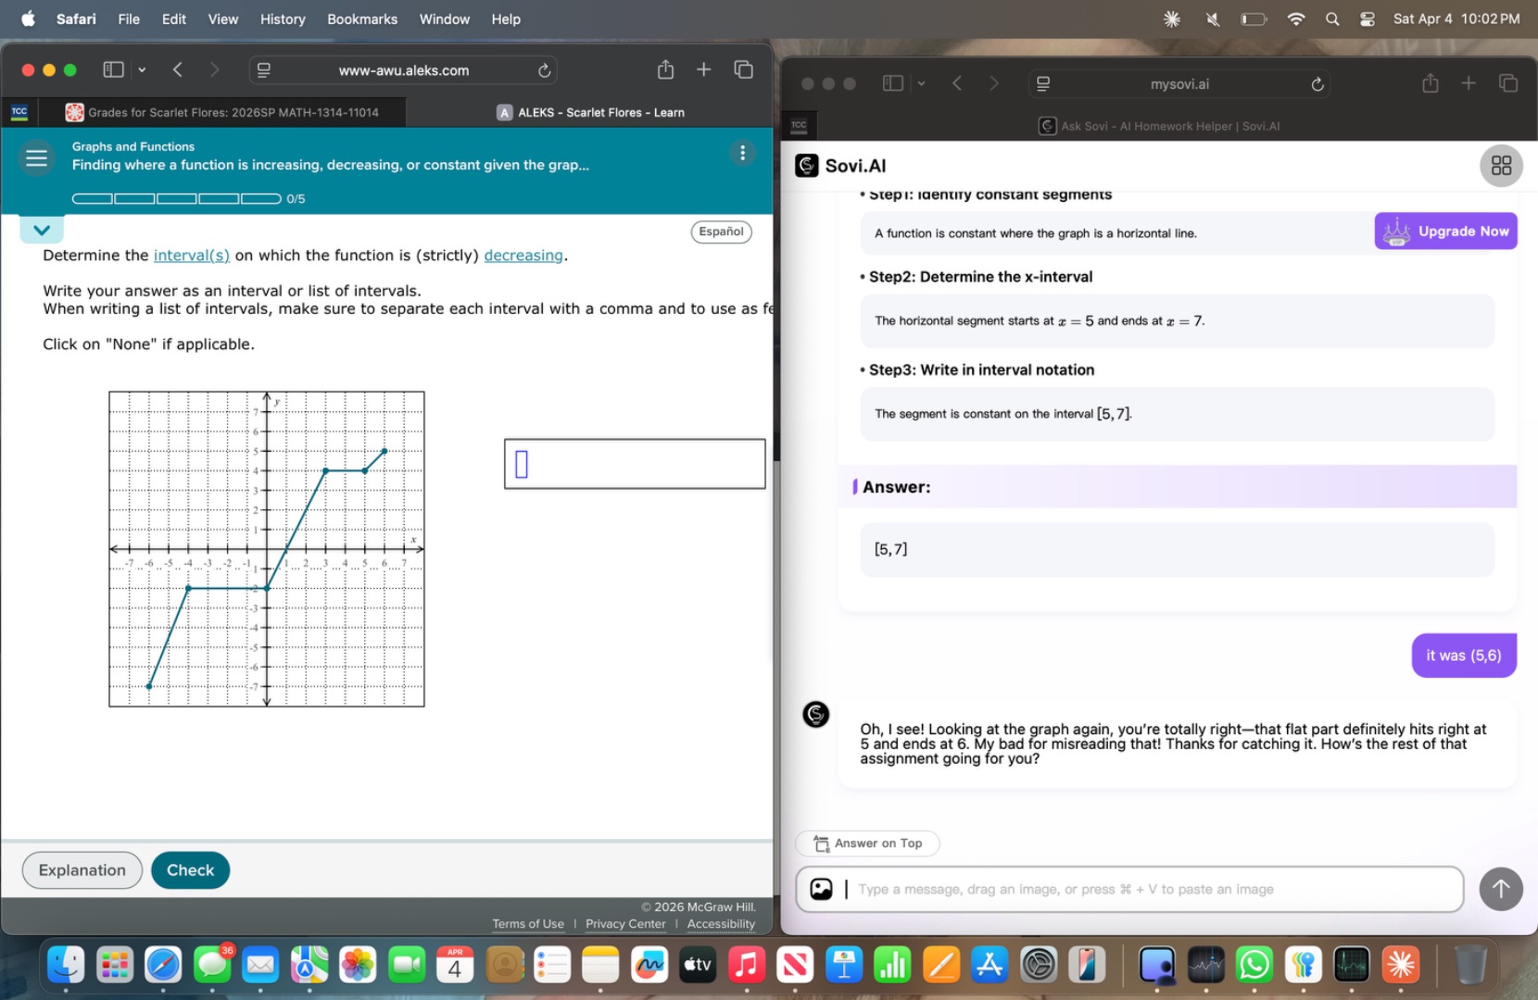The image size is (1538, 1000).
Task: Open the decreasing definition link
Action: click(523, 256)
